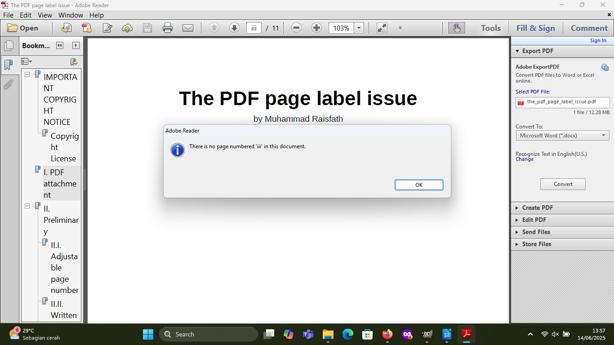The height and width of the screenshot is (345, 614).
Task: Expand the Store Files section
Action: tap(562, 244)
